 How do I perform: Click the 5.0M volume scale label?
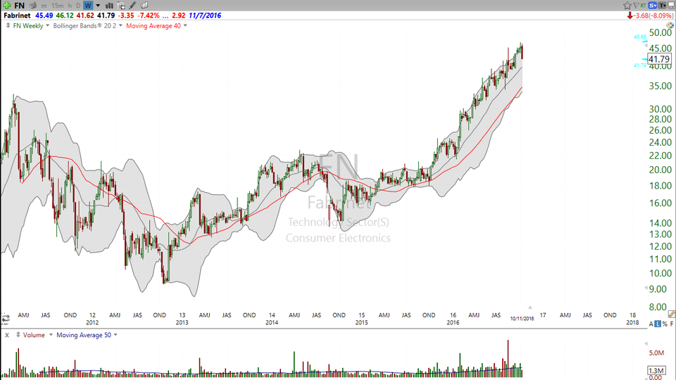[x=656, y=353]
